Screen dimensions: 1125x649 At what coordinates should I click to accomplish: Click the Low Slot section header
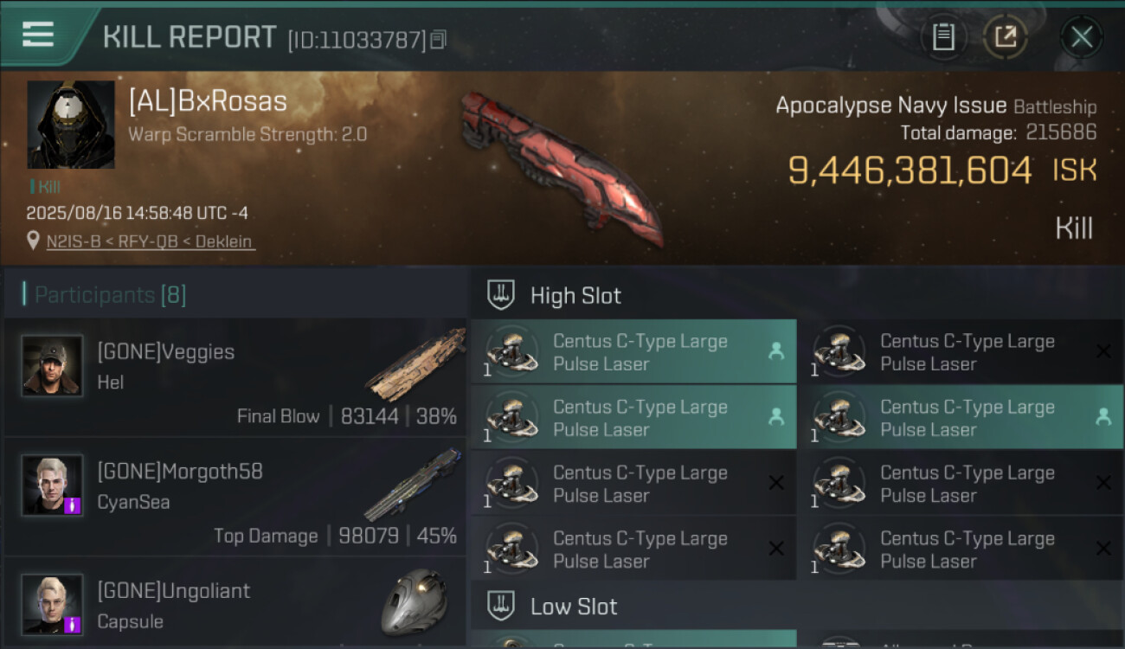point(574,607)
